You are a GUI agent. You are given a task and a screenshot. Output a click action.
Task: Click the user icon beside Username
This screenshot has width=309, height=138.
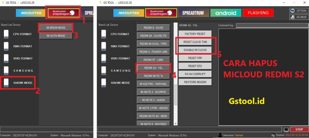click(220, 135)
